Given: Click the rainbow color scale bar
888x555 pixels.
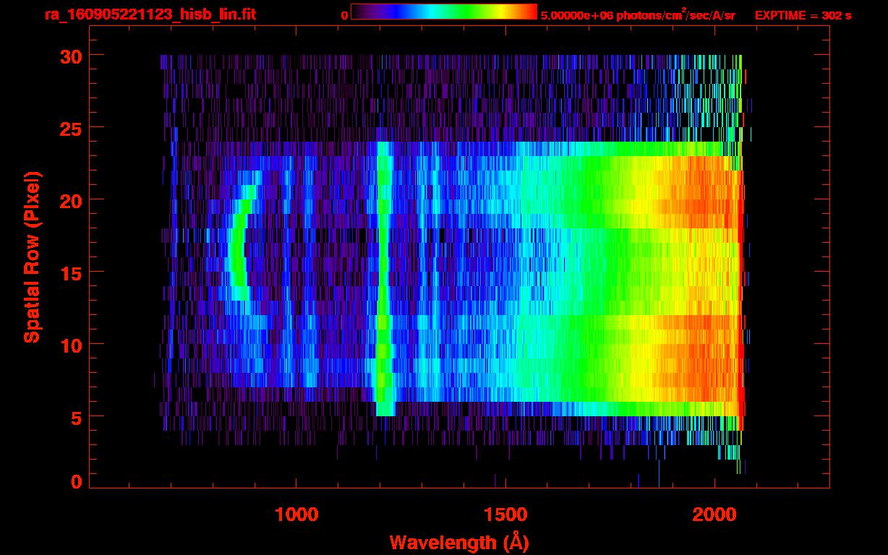Looking at the screenshot, I should 444,12.
